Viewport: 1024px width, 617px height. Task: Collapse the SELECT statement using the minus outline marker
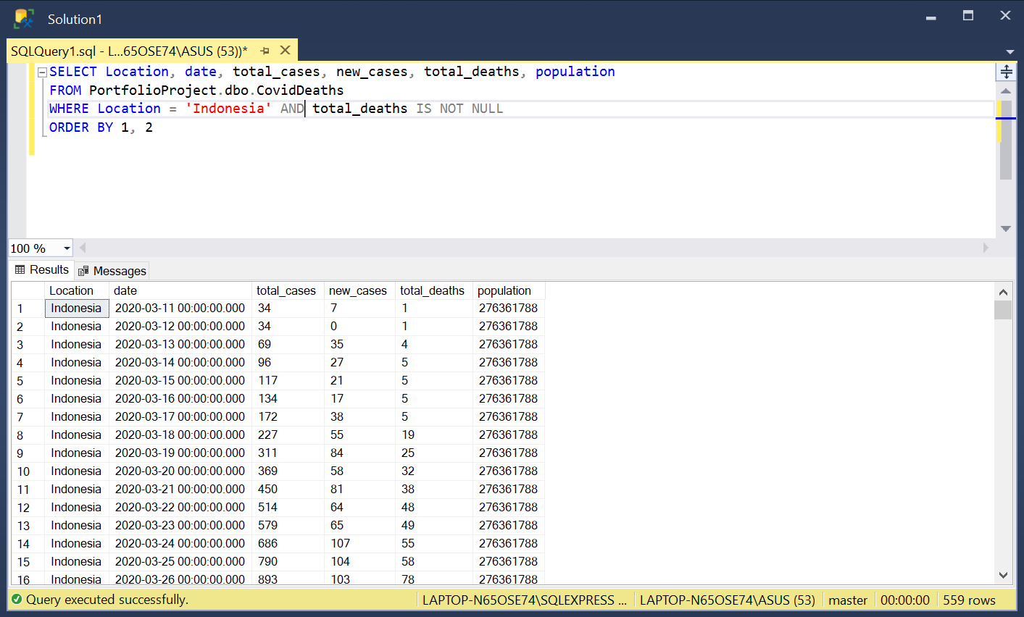[41, 71]
